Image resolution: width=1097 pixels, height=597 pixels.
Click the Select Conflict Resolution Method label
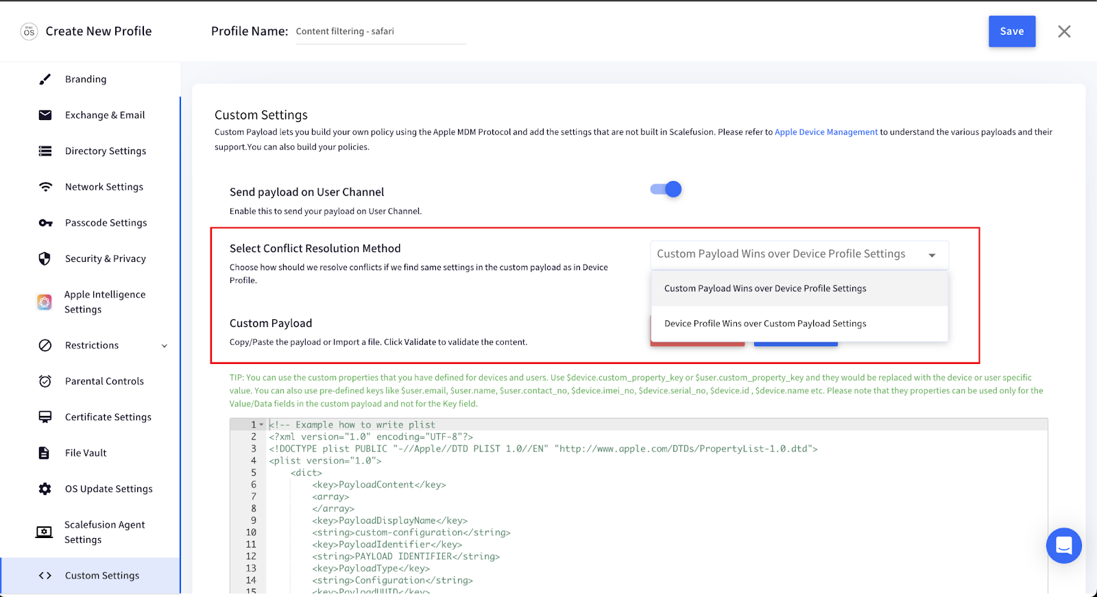pyautogui.click(x=315, y=249)
